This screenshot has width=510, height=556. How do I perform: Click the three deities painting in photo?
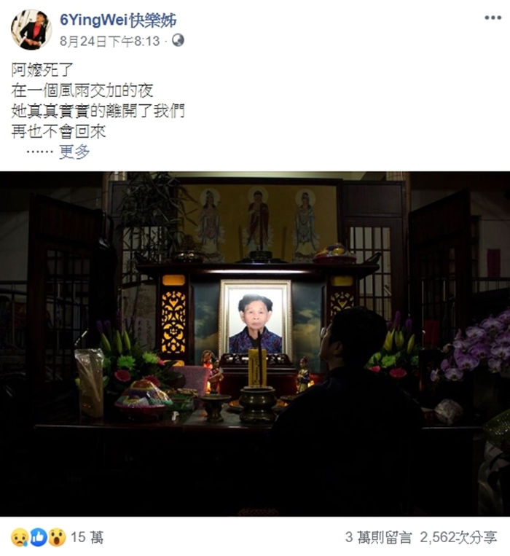coord(258,224)
